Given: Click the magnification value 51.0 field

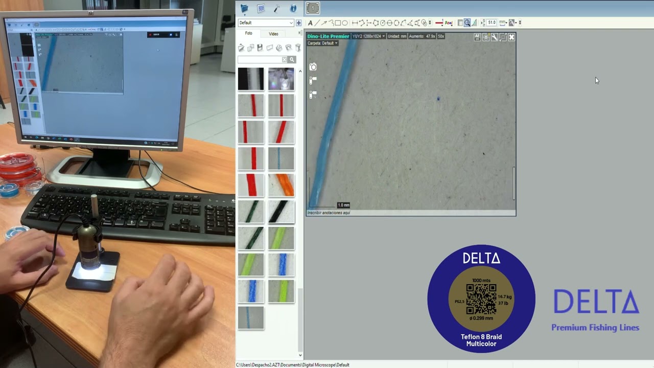Looking at the screenshot, I should [x=492, y=22].
